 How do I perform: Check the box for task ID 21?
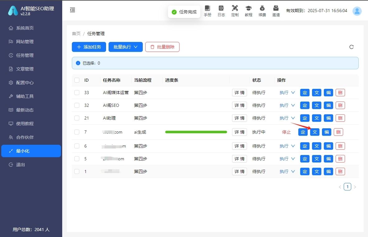77,118
